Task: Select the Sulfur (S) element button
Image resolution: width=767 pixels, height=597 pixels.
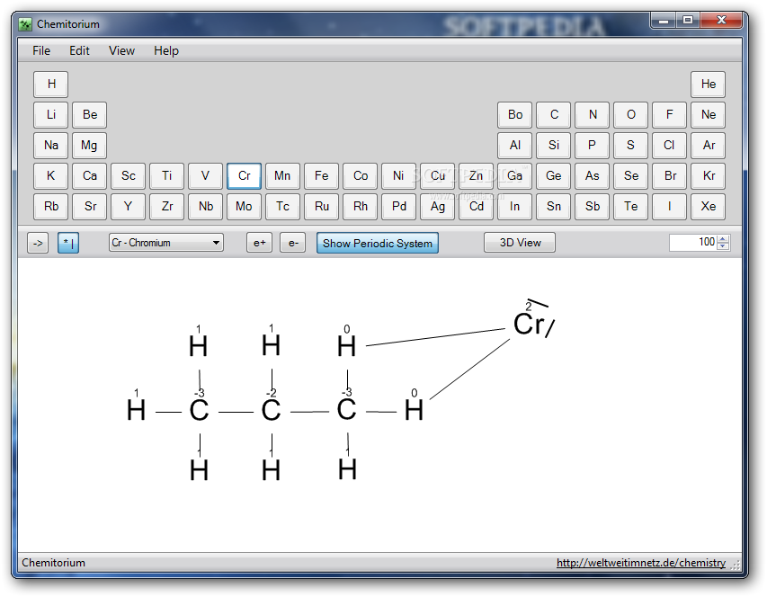Action: pos(630,146)
